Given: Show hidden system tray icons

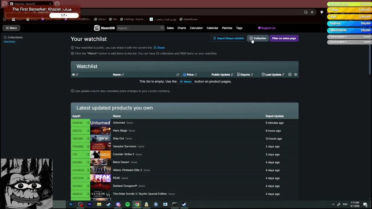Looking at the screenshot, I should [x=333, y=204].
